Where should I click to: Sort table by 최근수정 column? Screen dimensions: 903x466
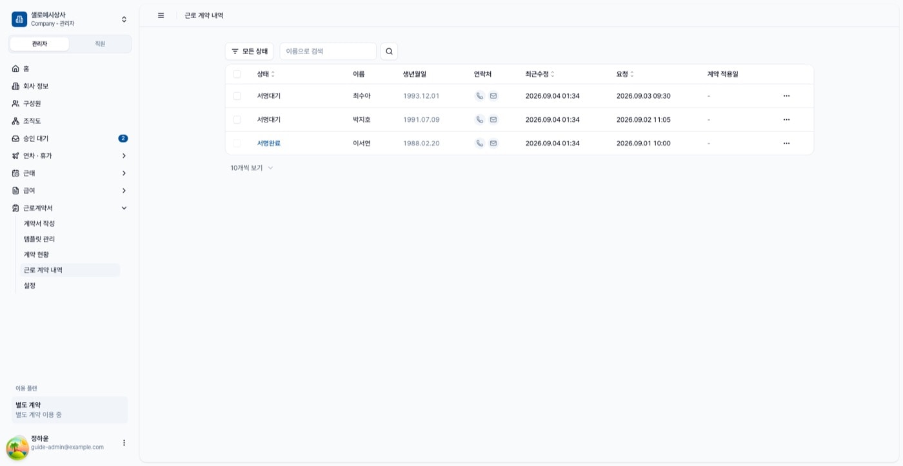pos(540,74)
